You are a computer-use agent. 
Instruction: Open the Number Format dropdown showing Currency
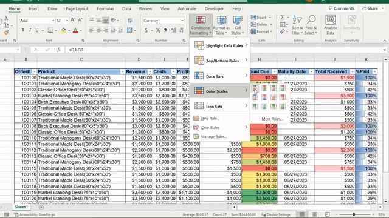click(182, 21)
